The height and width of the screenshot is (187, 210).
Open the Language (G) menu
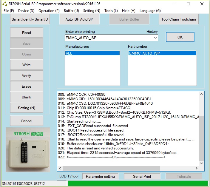150,11
